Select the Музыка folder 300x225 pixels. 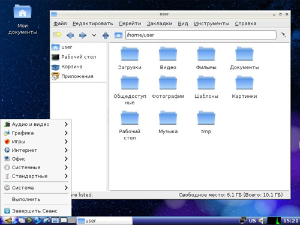(168, 122)
